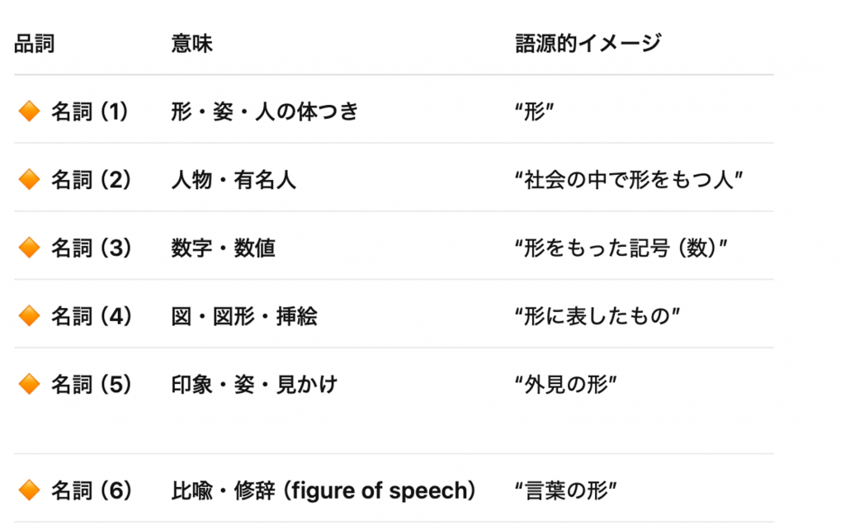The height and width of the screenshot is (530, 845).
Task: Click the 語源的イメージ column header
Action: click(x=588, y=44)
